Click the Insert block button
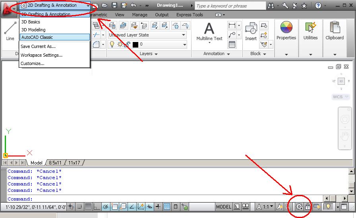Screen dimensions: 356x218 (x=251, y=31)
